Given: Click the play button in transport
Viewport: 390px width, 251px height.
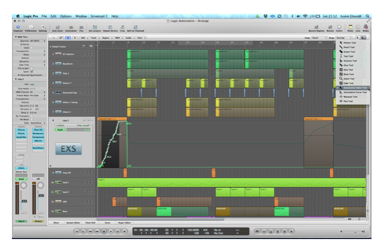Looking at the screenshot, I should [x=110, y=231].
